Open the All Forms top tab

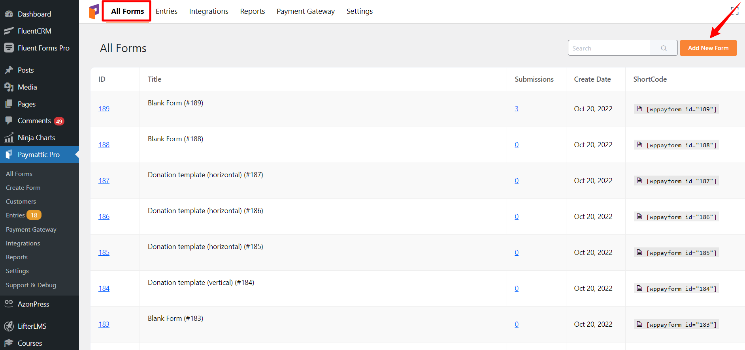(x=127, y=11)
